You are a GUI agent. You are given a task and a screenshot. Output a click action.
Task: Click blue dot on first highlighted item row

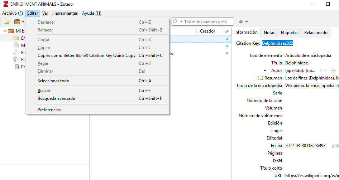click(x=227, y=39)
